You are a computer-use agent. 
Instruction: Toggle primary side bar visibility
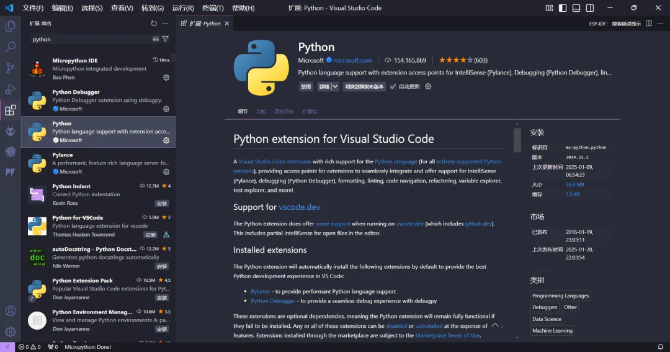(x=563, y=8)
